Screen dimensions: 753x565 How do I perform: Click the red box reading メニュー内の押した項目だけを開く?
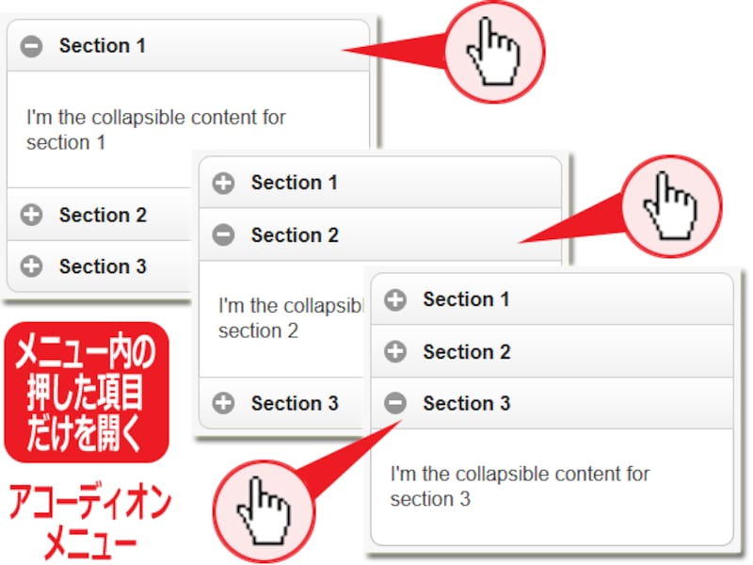(x=86, y=391)
